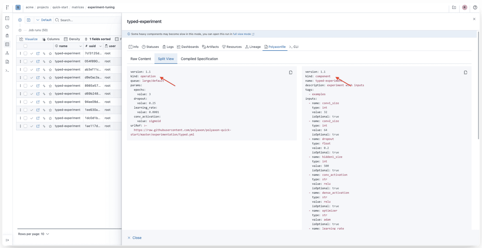Click the clock history icon in sidebar
482x248 pixels.
[7, 27]
